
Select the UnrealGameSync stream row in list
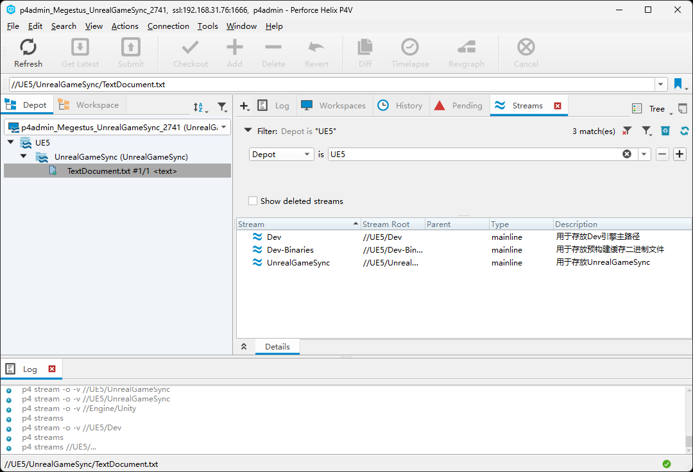[464, 262]
